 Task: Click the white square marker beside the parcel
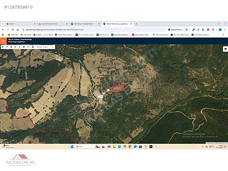tap(108, 90)
